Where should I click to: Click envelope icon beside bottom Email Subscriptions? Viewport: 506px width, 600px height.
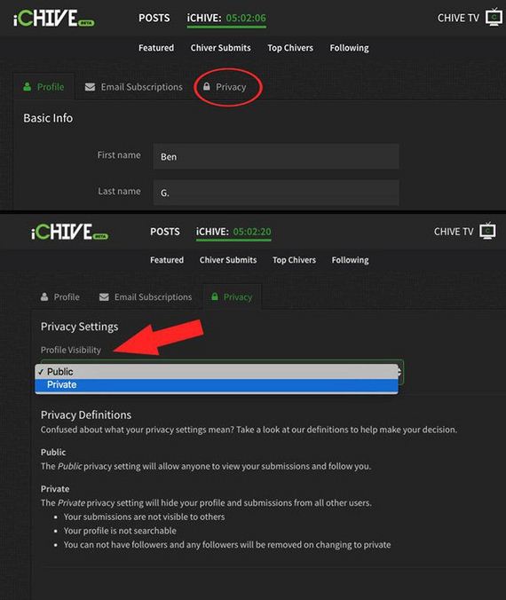point(104,297)
